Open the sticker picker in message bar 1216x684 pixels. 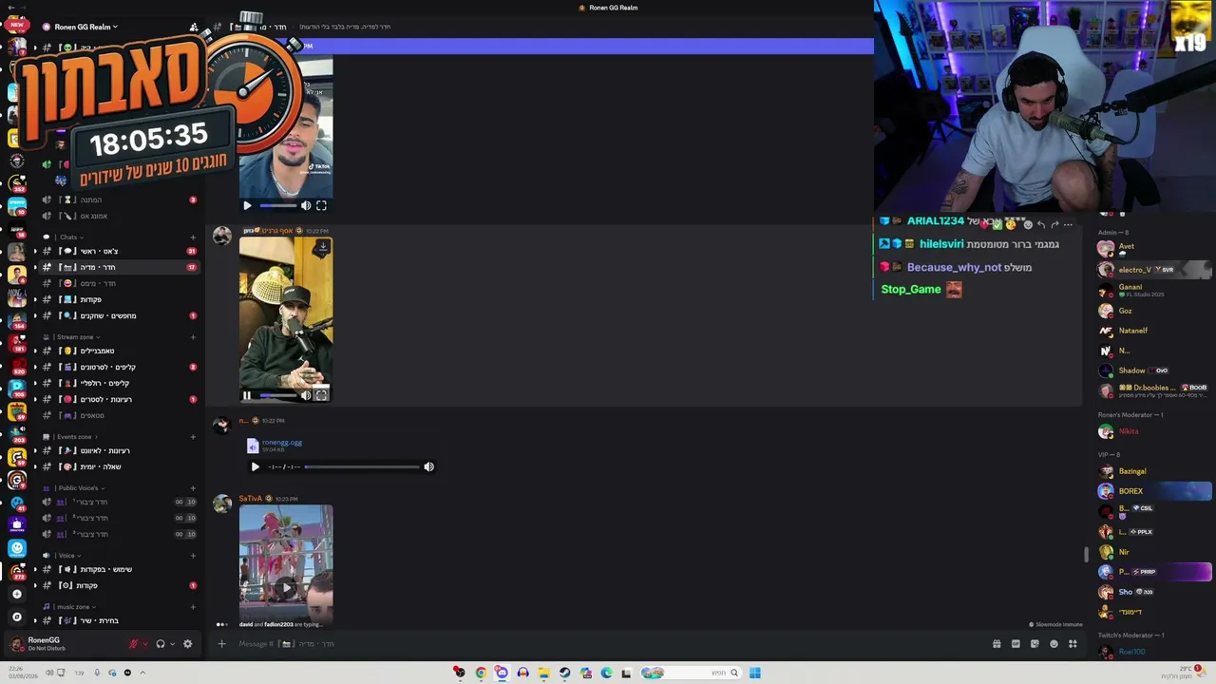coord(1035,644)
